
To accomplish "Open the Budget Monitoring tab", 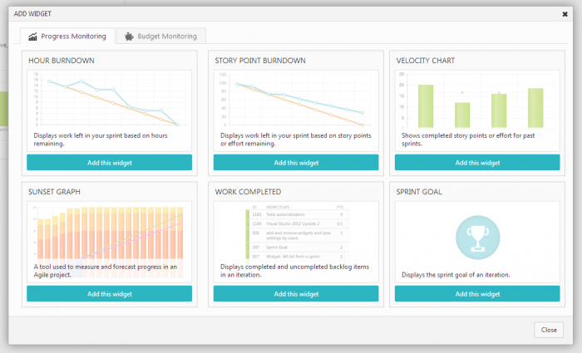I will (x=161, y=37).
